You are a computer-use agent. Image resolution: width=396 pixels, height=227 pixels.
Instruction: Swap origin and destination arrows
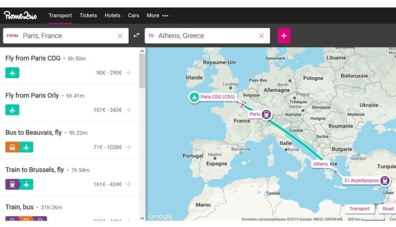point(136,35)
